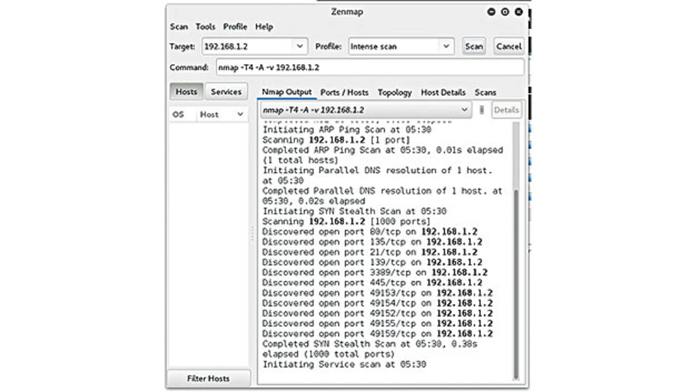Minimize the Zenmap window
This screenshot has width=697, height=392.
pos(491,11)
